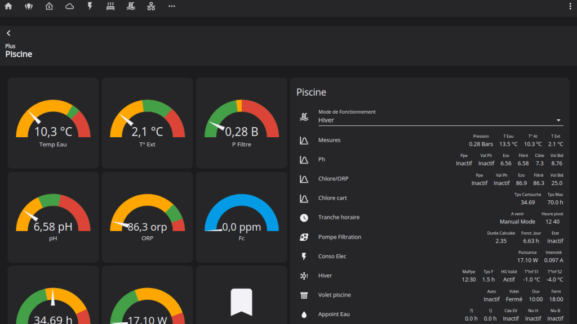Click the Ph Cible value 7.3
Screen dimensions: 577x324
tap(539, 164)
